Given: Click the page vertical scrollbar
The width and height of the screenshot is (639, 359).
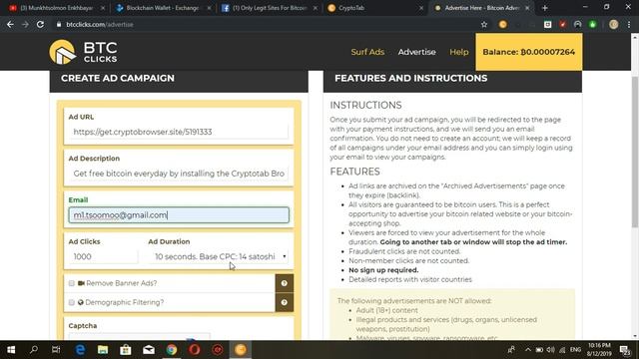Looking at the screenshot, I should pyautogui.click(x=635, y=152).
